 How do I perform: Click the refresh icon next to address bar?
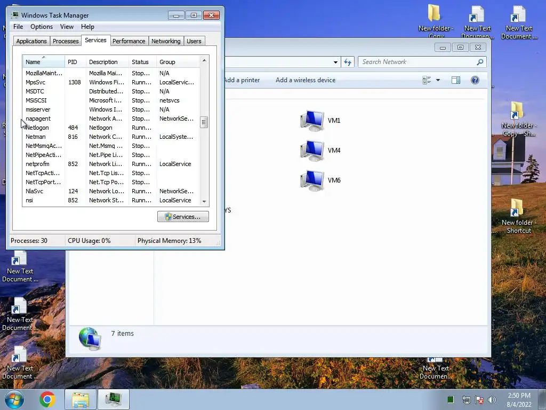tap(348, 62)
